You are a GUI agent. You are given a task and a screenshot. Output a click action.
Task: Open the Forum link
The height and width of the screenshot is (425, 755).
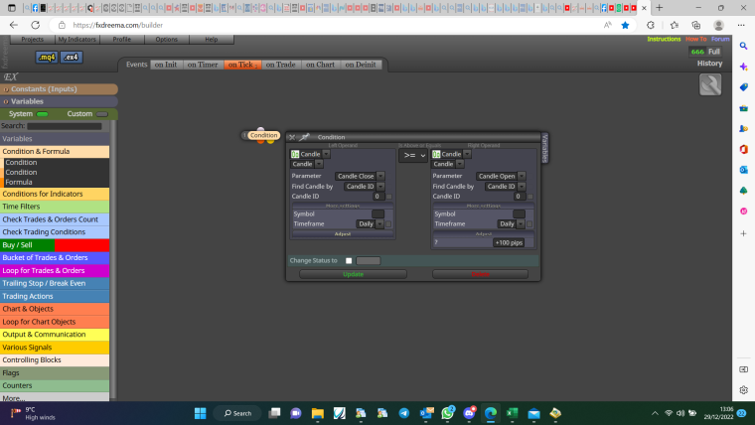pos(720,39)
